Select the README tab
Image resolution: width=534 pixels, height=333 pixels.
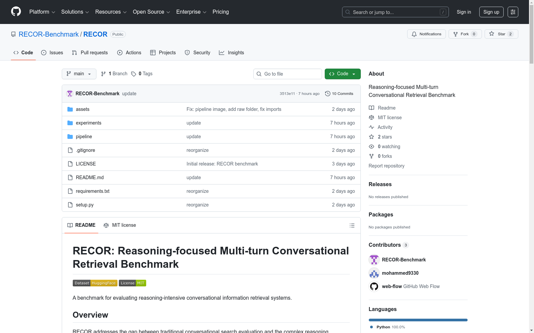(81, 225)
